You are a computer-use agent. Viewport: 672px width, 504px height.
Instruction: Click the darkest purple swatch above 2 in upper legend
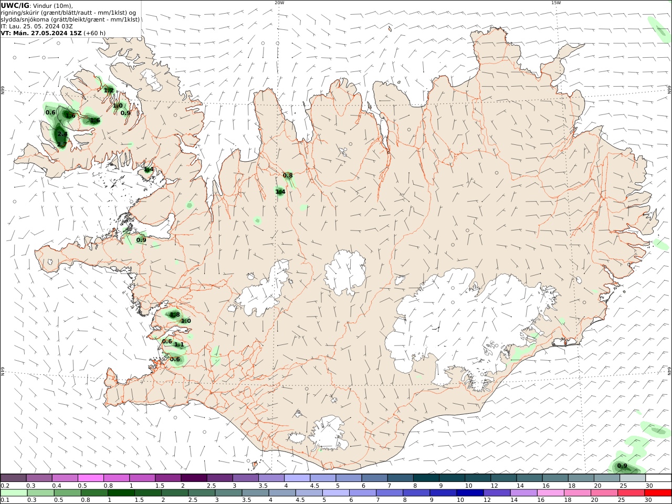(x=194, y=478)
